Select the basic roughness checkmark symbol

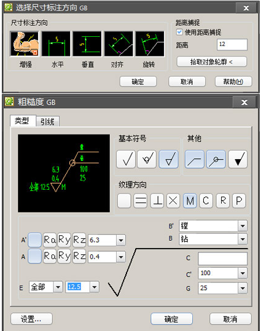click(x=126, y=159)
